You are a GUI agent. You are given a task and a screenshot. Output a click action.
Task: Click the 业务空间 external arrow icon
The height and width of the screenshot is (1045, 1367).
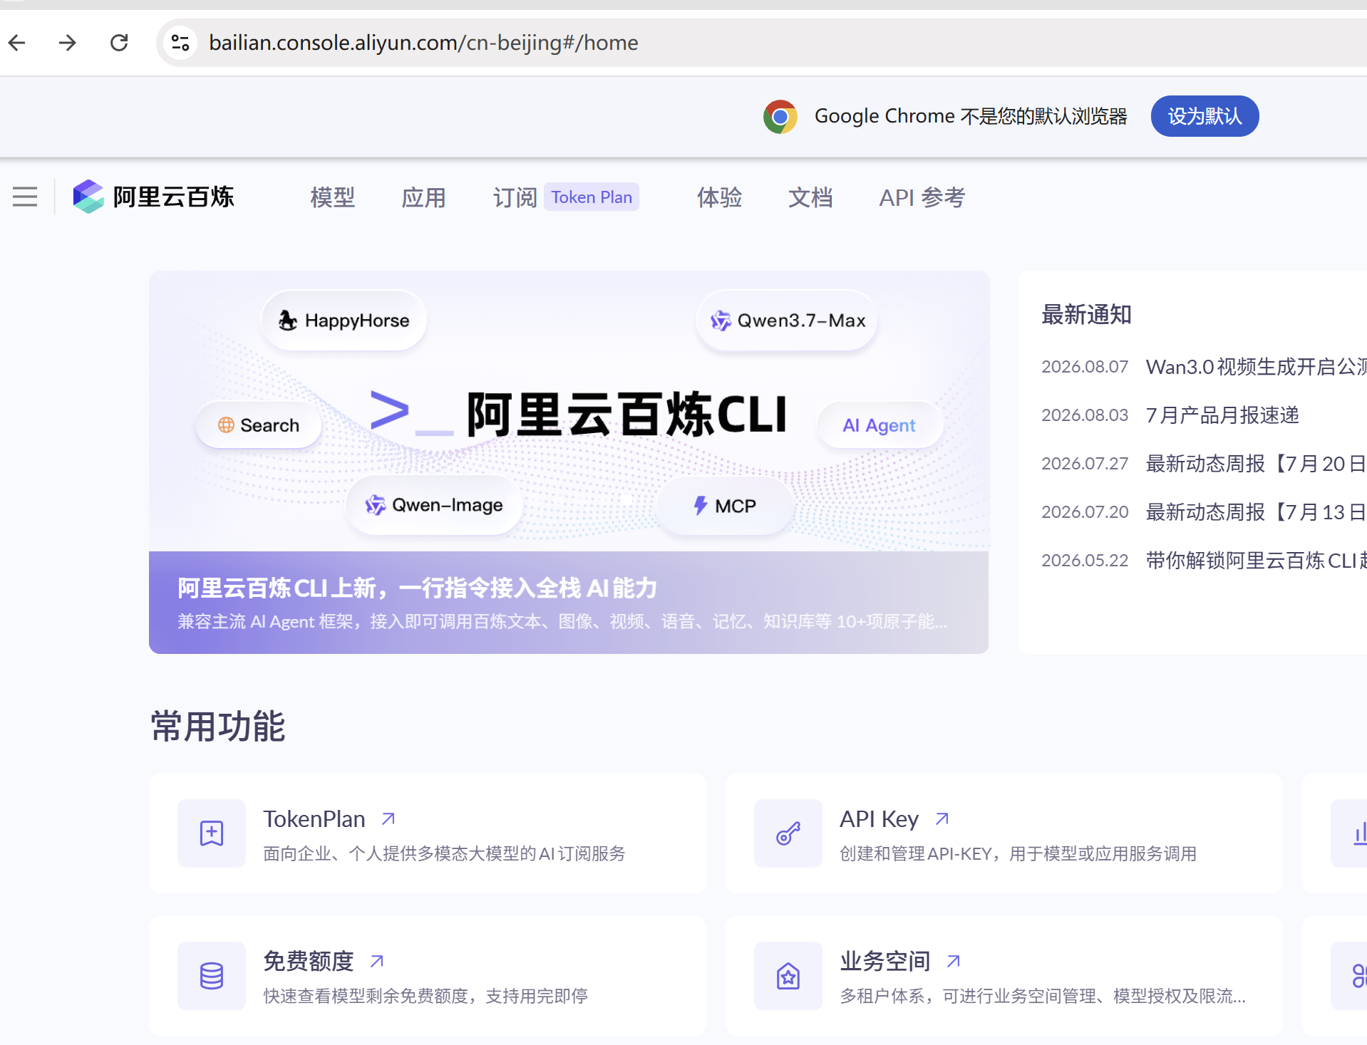(x=953, y=962)
